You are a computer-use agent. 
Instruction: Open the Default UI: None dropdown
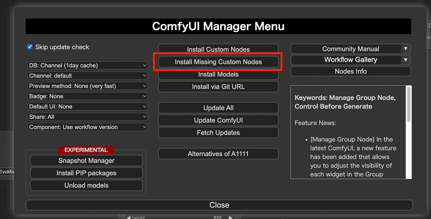(x=88, y=107)
